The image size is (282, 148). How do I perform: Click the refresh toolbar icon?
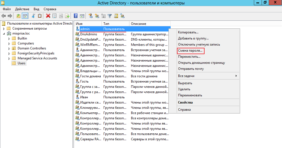[x=61, y=16]
